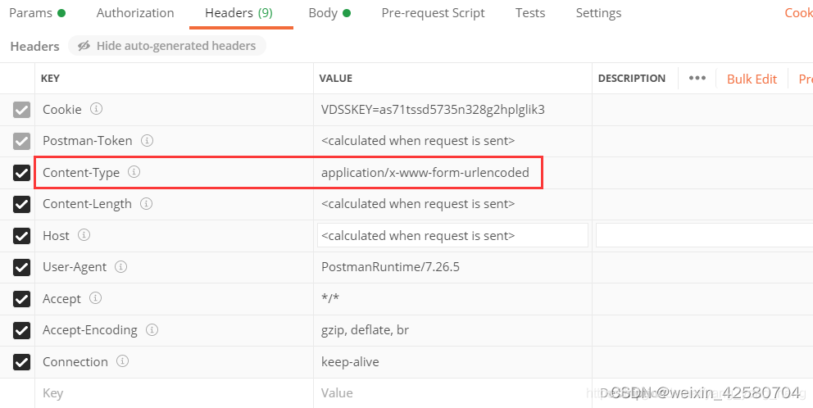Click the info icon next to Accept header
The width and height of the screenshot is (813, 408).
click(95, 298)
